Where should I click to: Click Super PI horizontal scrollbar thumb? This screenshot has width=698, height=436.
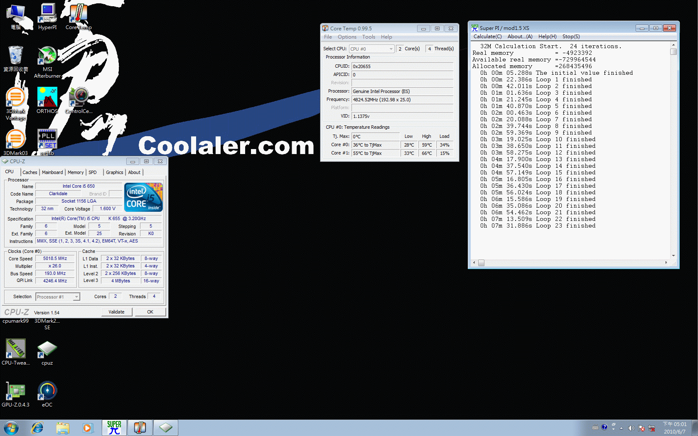pyautogui.click(x=481, y=262)
